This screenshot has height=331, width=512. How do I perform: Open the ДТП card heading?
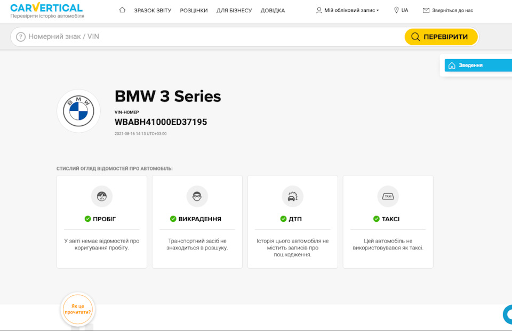coord(295,219)
